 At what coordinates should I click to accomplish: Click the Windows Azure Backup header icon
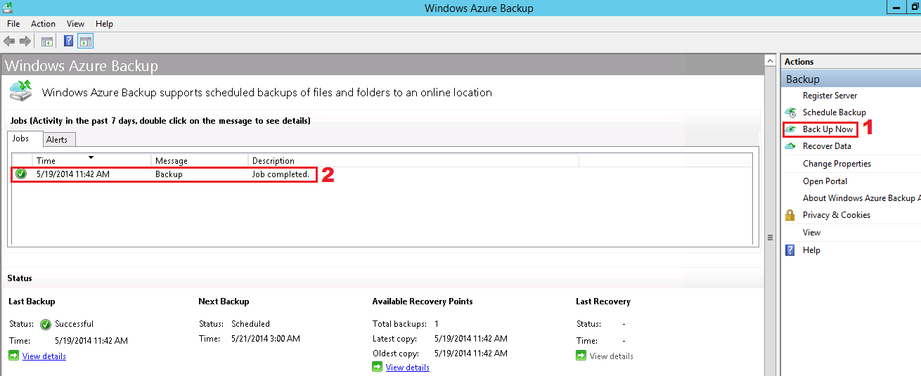point(20,91)
